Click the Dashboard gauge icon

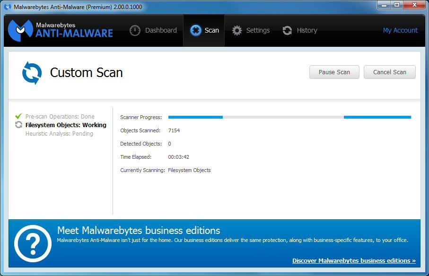click(x=134, y=30)
